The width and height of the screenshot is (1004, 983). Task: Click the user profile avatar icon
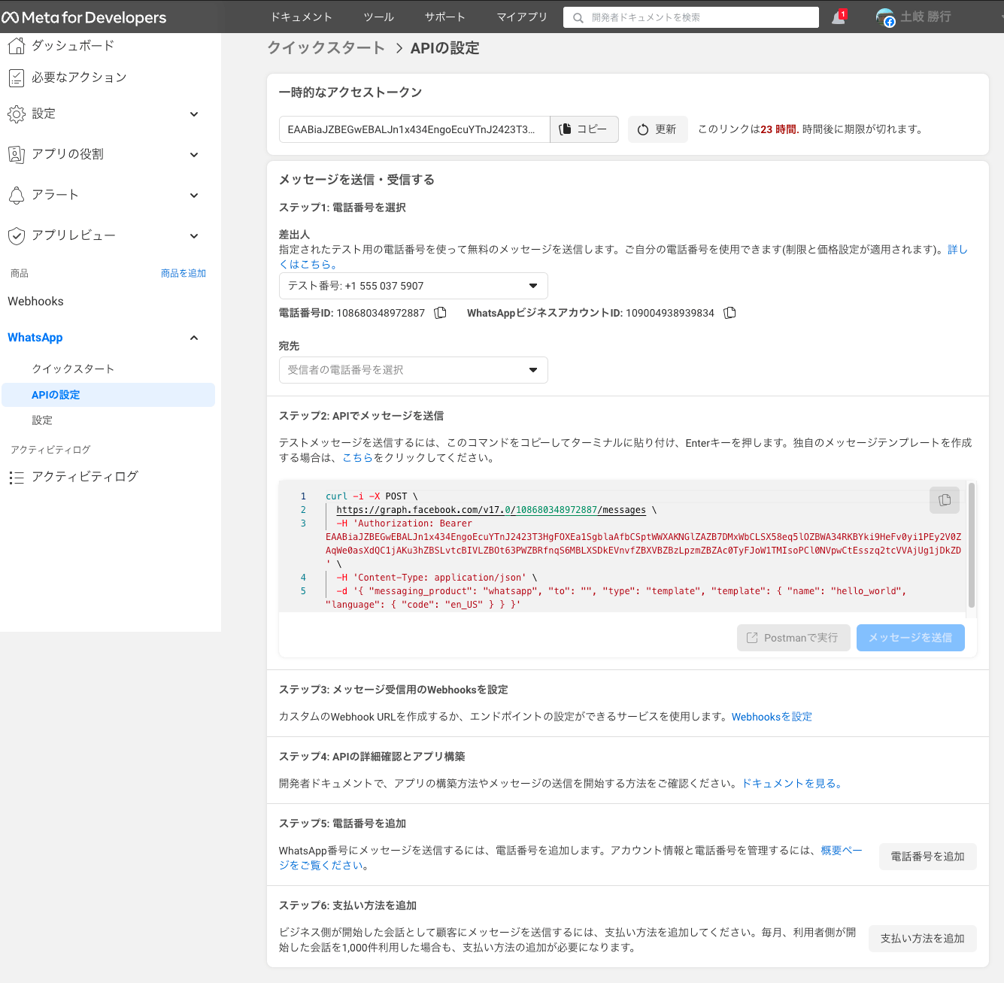(x=886, y=17)
